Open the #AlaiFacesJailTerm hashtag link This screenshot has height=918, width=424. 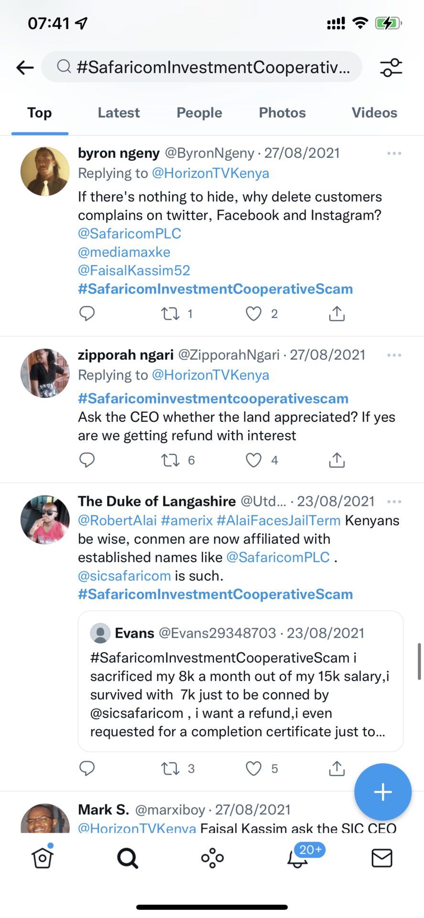pyautogui.click(x=278, y=520)
